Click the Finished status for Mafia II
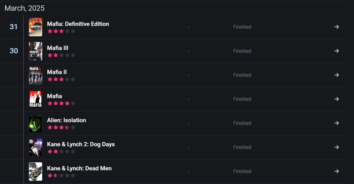Viewport: 354px width, 184px height. click(x=242, y=75)
